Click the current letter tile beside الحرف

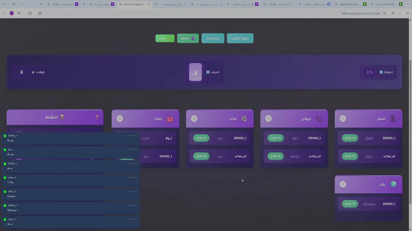(195, 72)
